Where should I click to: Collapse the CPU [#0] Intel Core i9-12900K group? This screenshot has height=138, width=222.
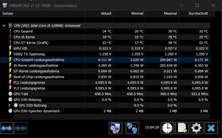(x=4, y=25)
